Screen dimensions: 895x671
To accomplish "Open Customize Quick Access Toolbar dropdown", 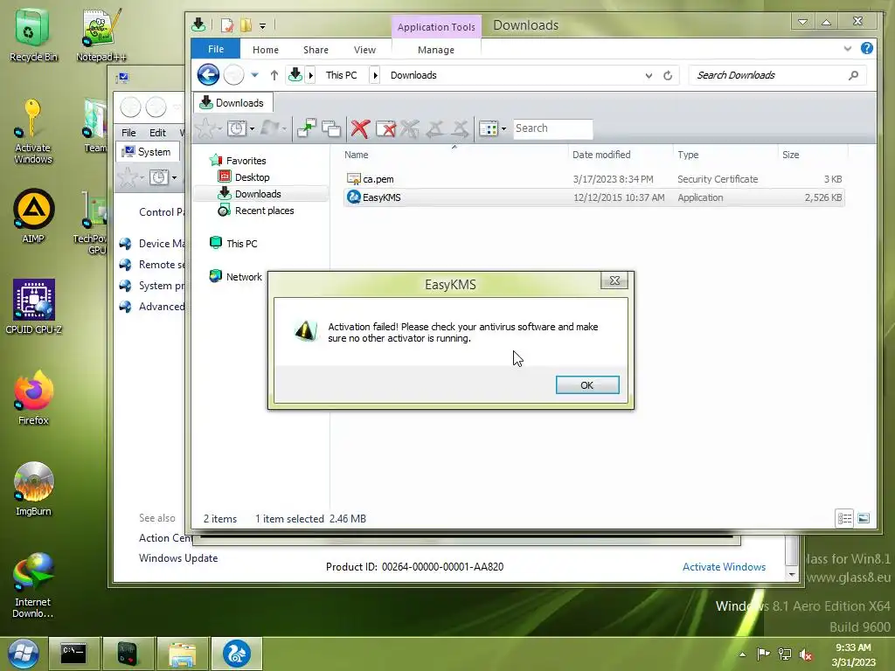I will 262,25.
